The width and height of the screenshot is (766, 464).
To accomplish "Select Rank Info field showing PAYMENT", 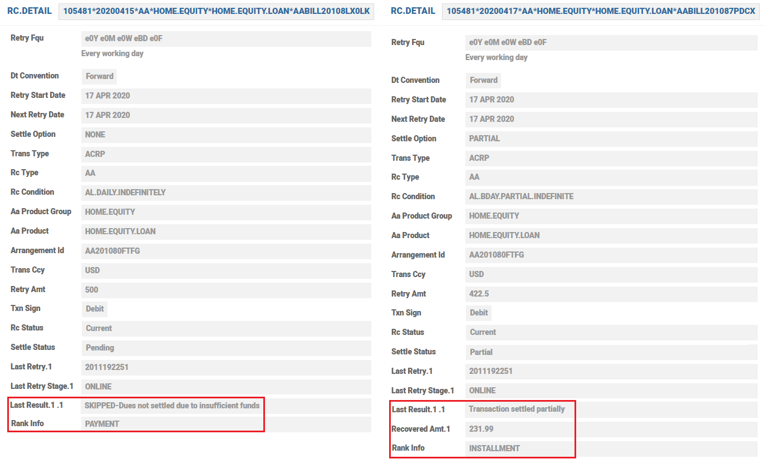I will (x=225, y=424).
